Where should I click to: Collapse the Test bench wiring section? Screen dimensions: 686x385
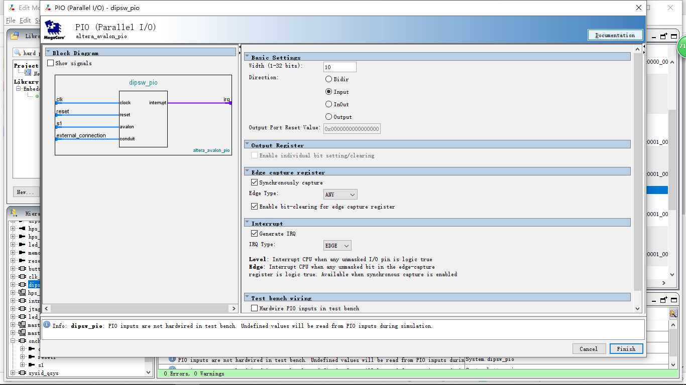click(x=247, y=297)
